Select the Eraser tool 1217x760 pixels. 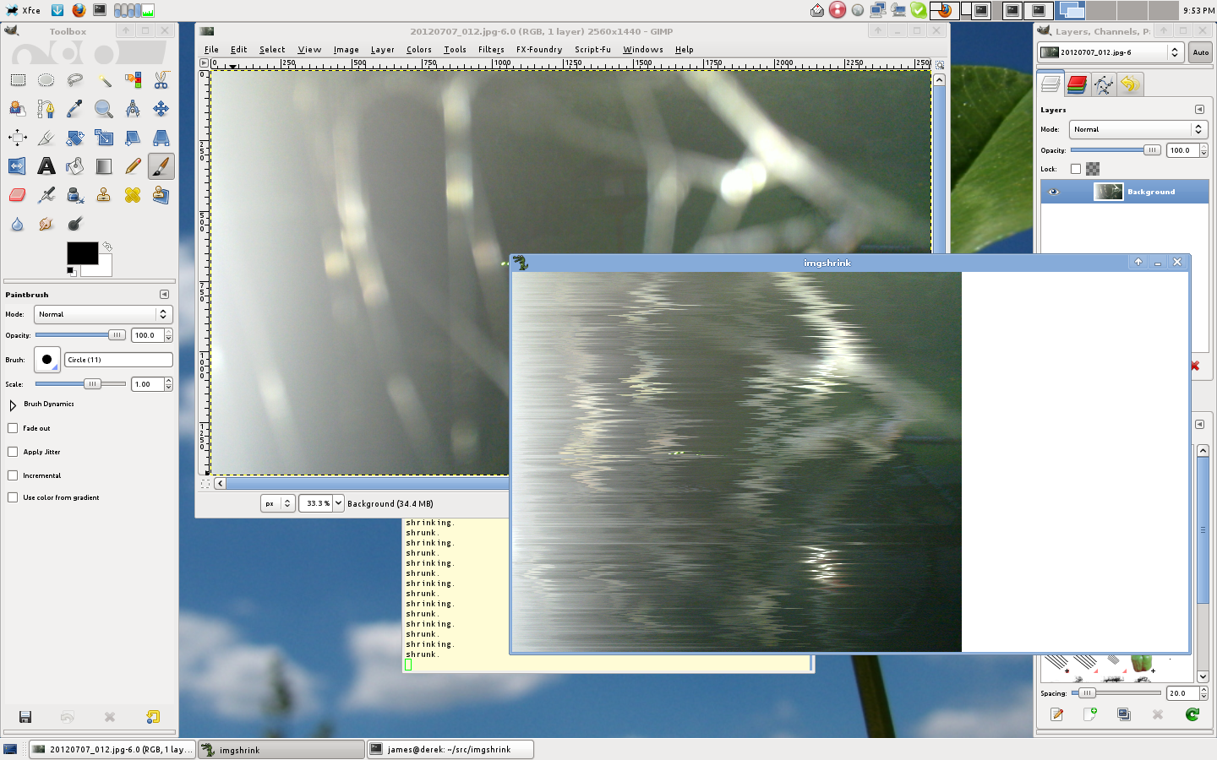click(18, 195)
